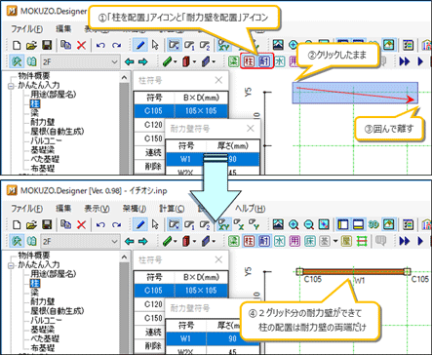432x355 pixels.
Task: Open ファイル(F) menu in bottom window
Action: click(x=26, y=209)
